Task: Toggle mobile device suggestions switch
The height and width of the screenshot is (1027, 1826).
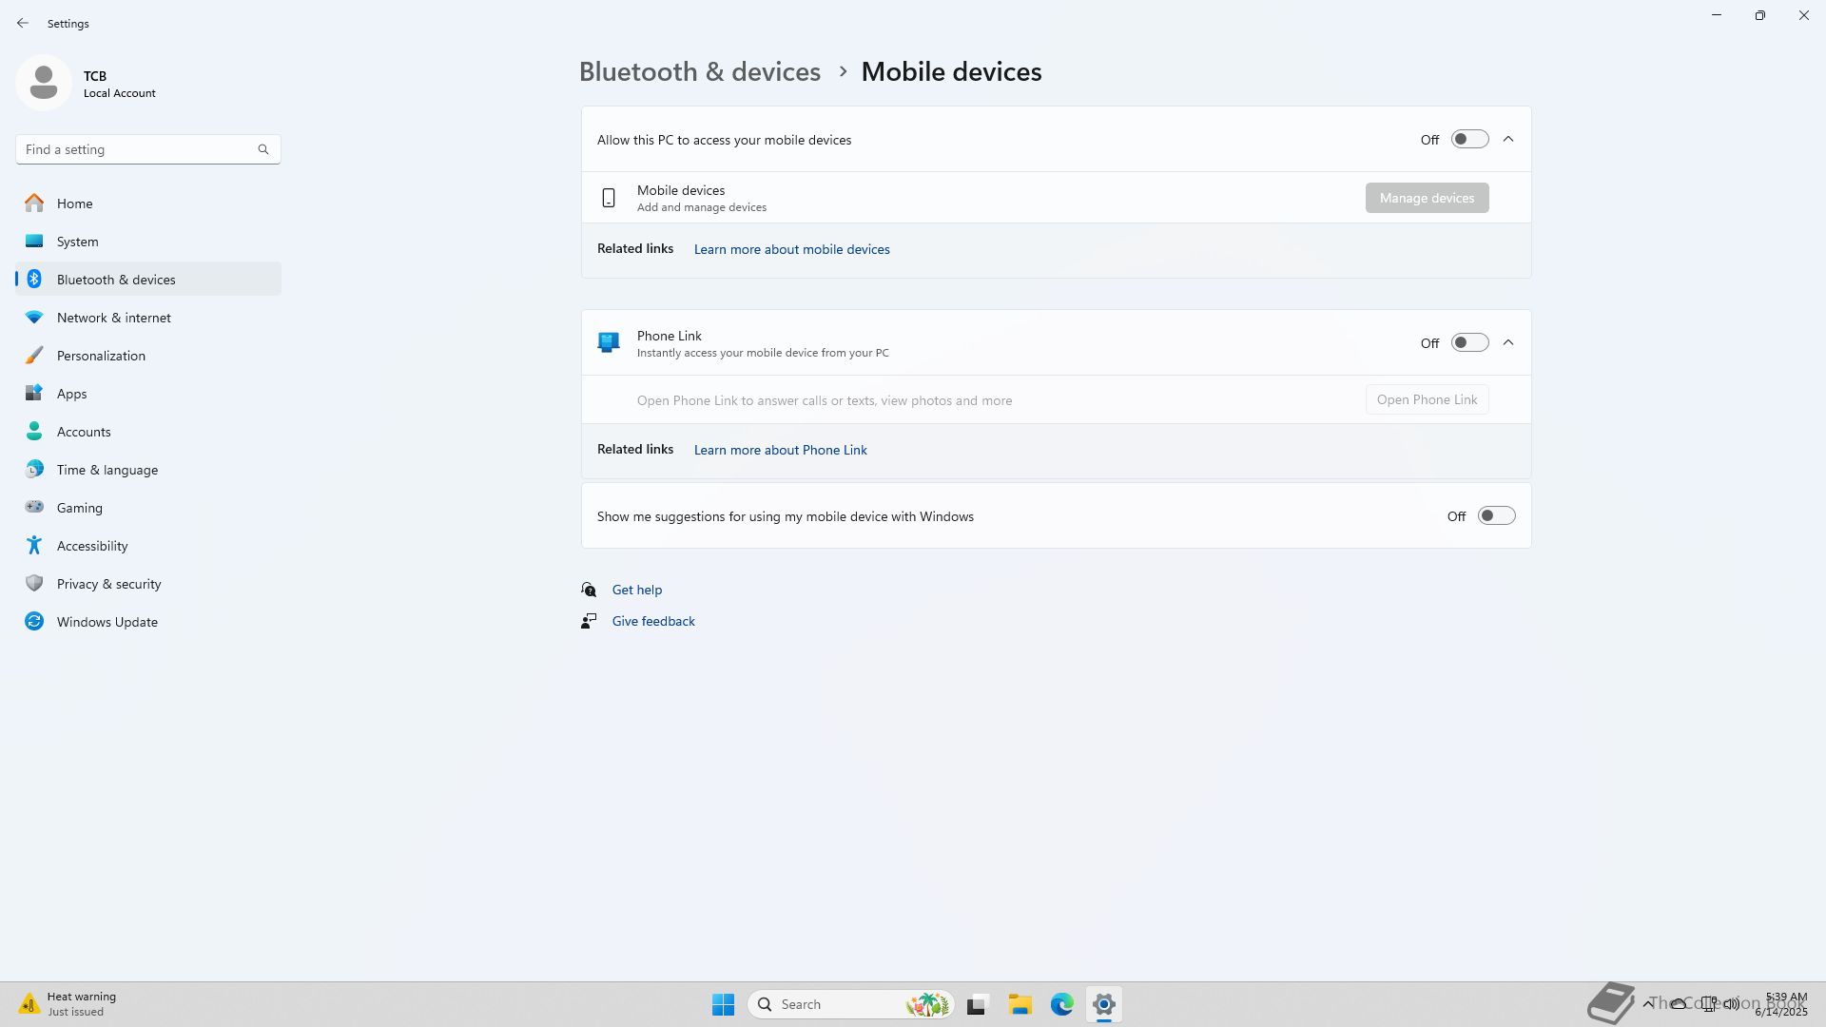Action: (x=1495, y=516)
